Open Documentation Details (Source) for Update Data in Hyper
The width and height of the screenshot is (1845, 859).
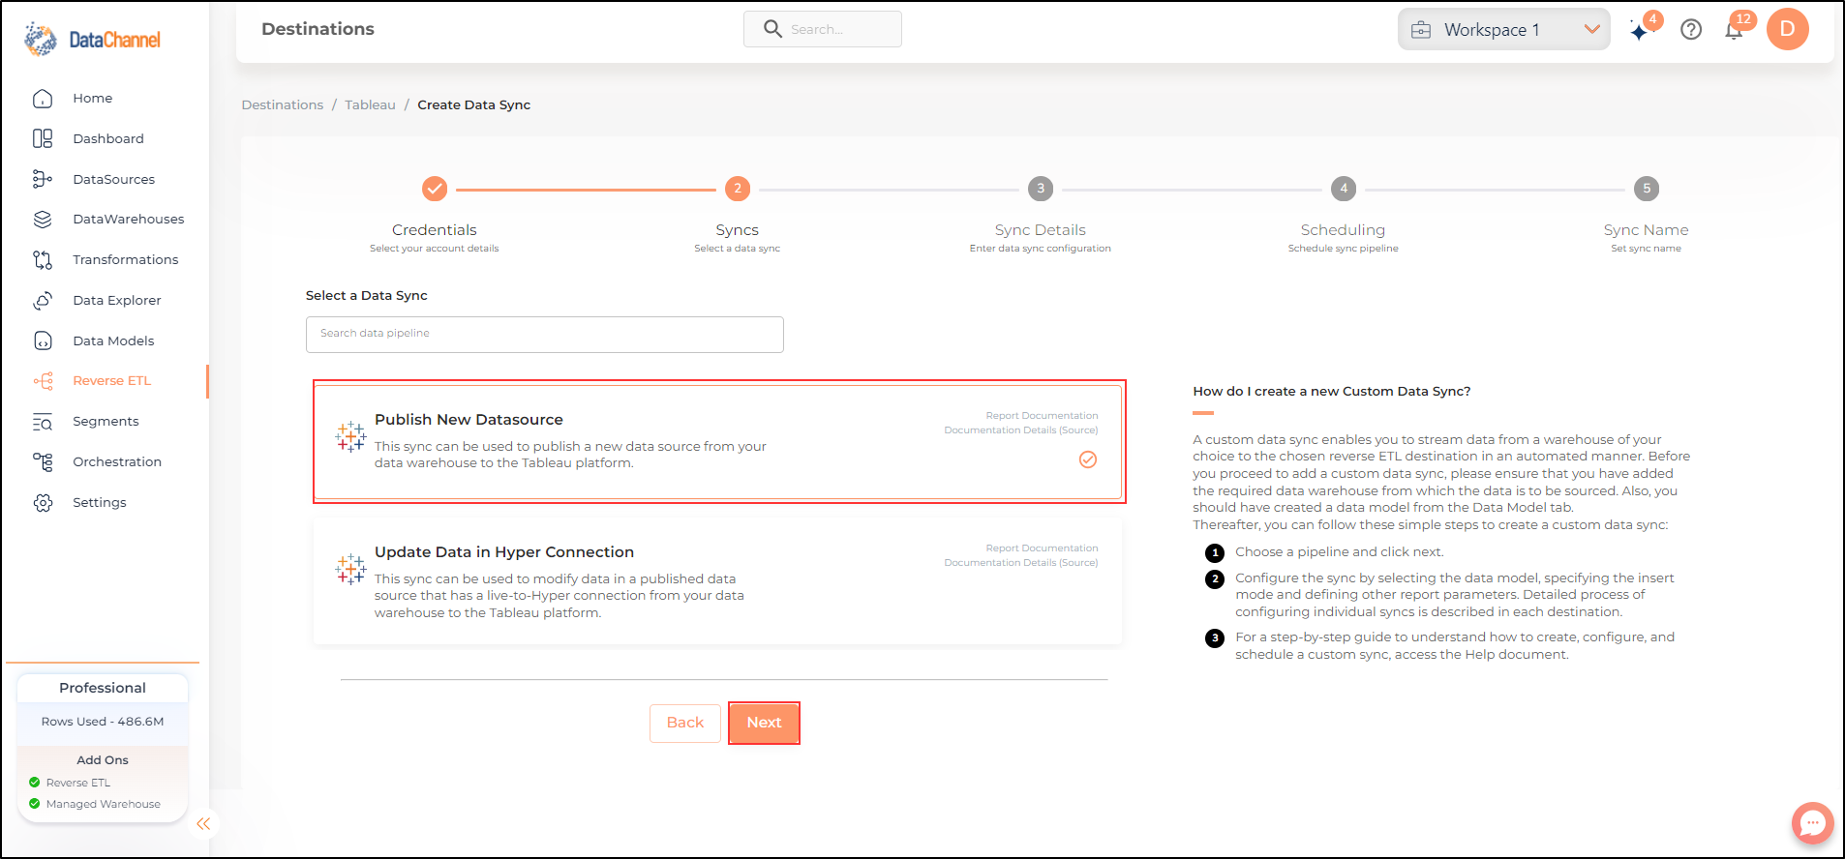coord(1021,563)
